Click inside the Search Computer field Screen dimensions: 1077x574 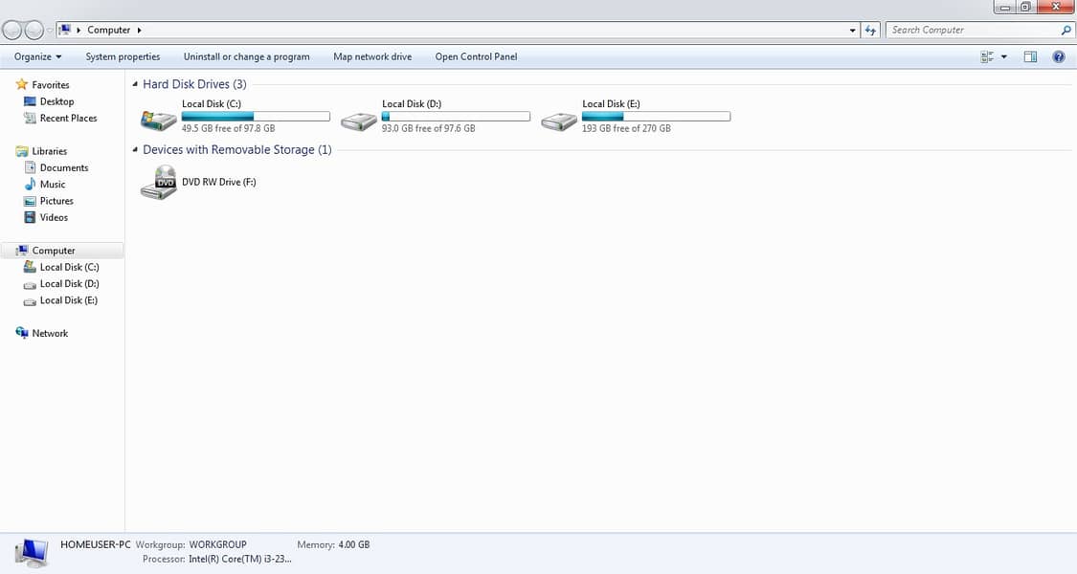(972, 31)
